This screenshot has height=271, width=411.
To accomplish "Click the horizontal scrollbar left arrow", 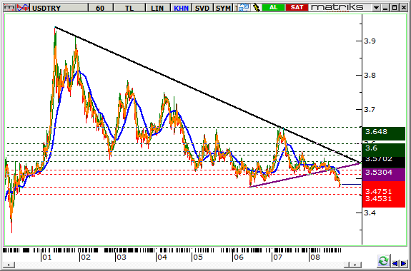I will pos(9,265).
